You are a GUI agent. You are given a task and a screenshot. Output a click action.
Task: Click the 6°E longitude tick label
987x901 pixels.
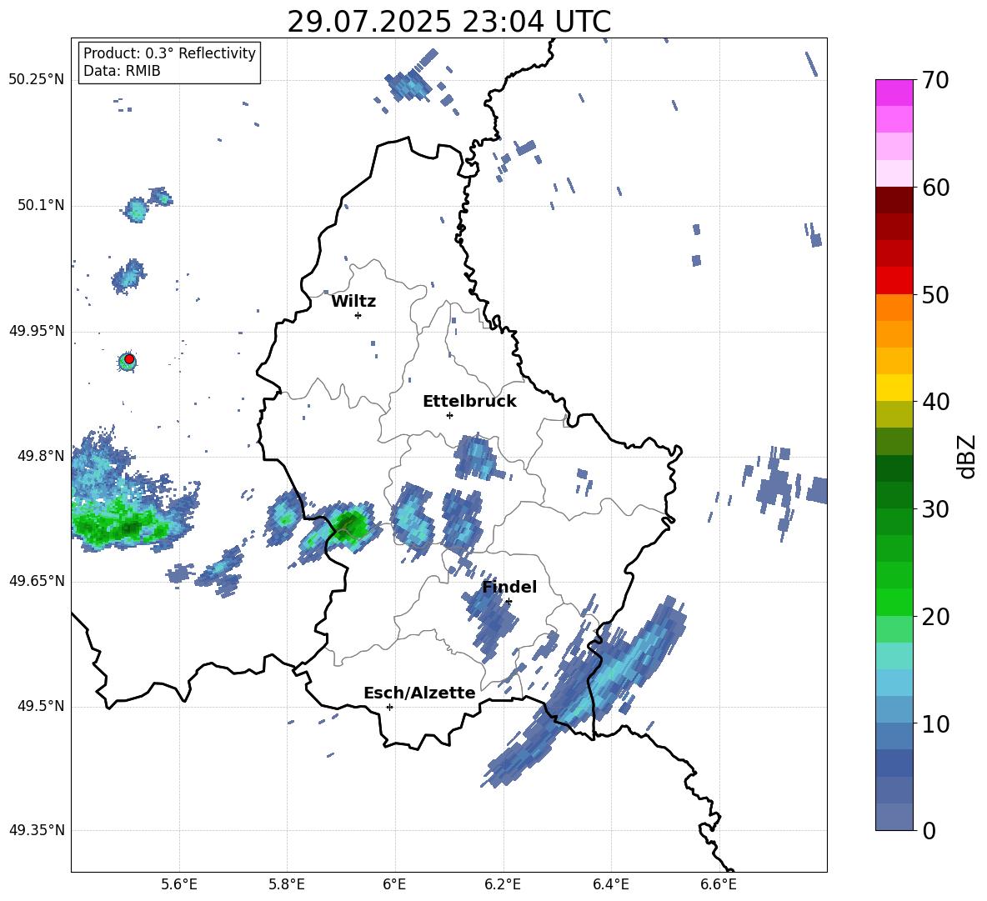coord(394,884)
